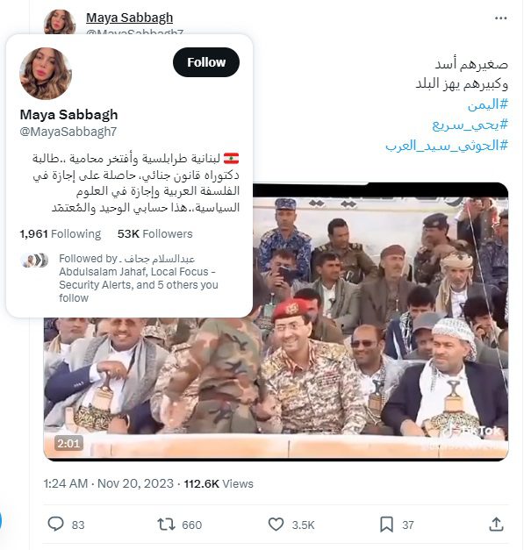Open Maya Sabbagh avatar in hover card
Image resolution: width=524 pixels, height=550 pixels.
pyautogui.click(x=46, y=74)
